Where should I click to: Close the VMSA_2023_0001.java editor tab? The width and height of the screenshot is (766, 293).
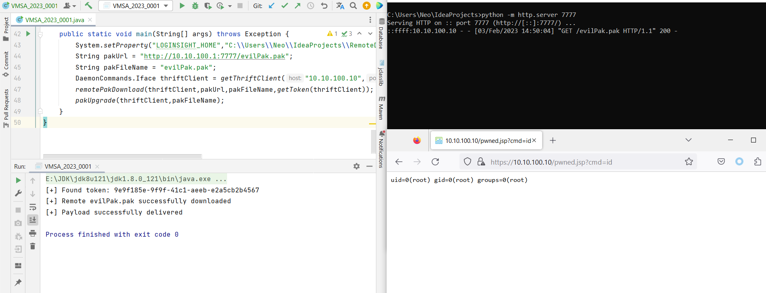pos(90,20)
